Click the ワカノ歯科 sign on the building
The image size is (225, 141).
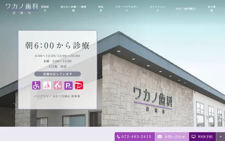[153, 100]
